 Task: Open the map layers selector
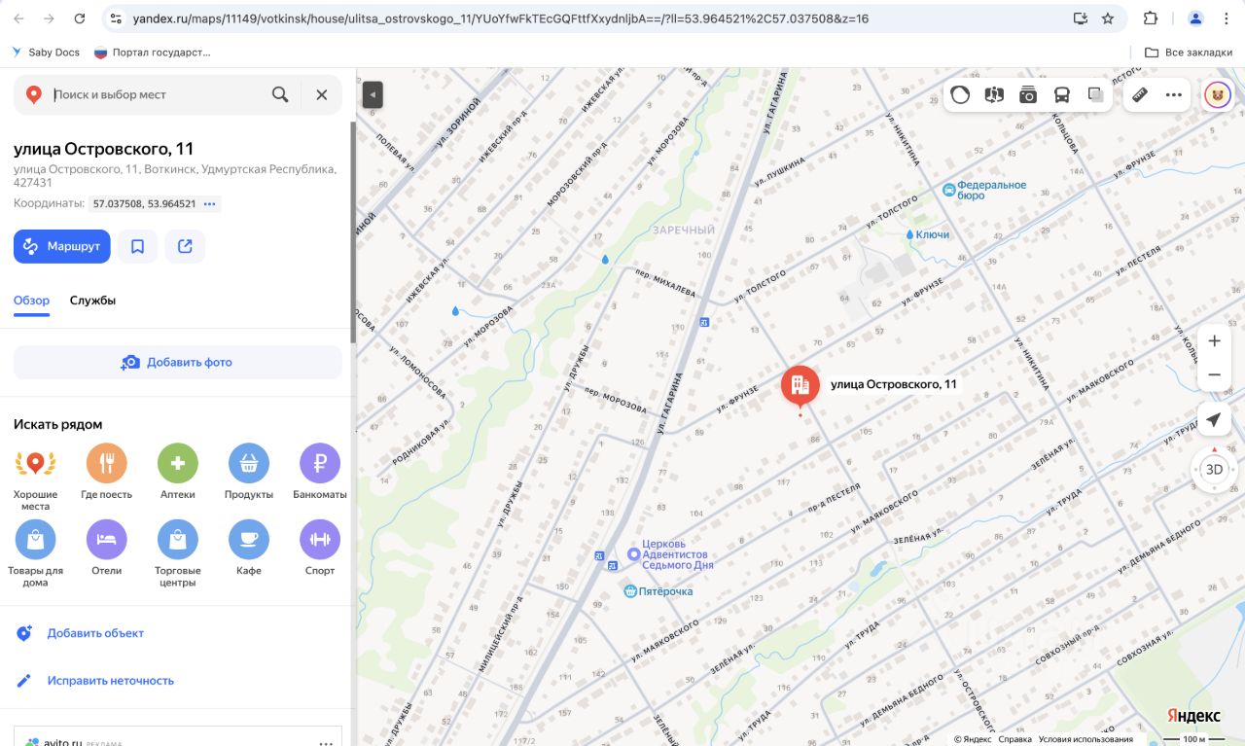click(x=1096, y=94)
